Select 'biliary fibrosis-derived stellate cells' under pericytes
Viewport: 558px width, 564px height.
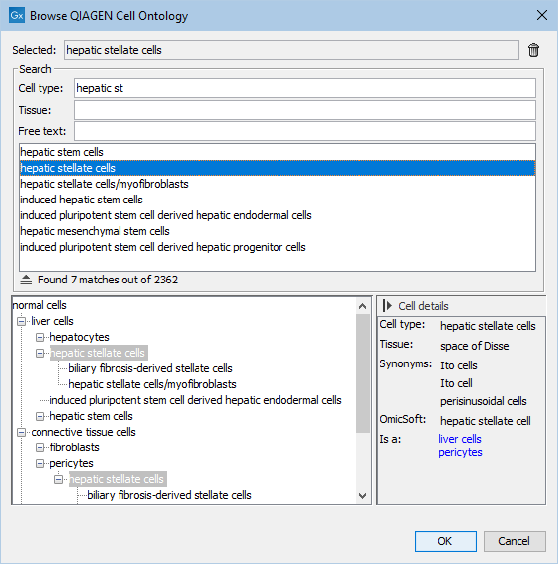click(x=169, y=495)
